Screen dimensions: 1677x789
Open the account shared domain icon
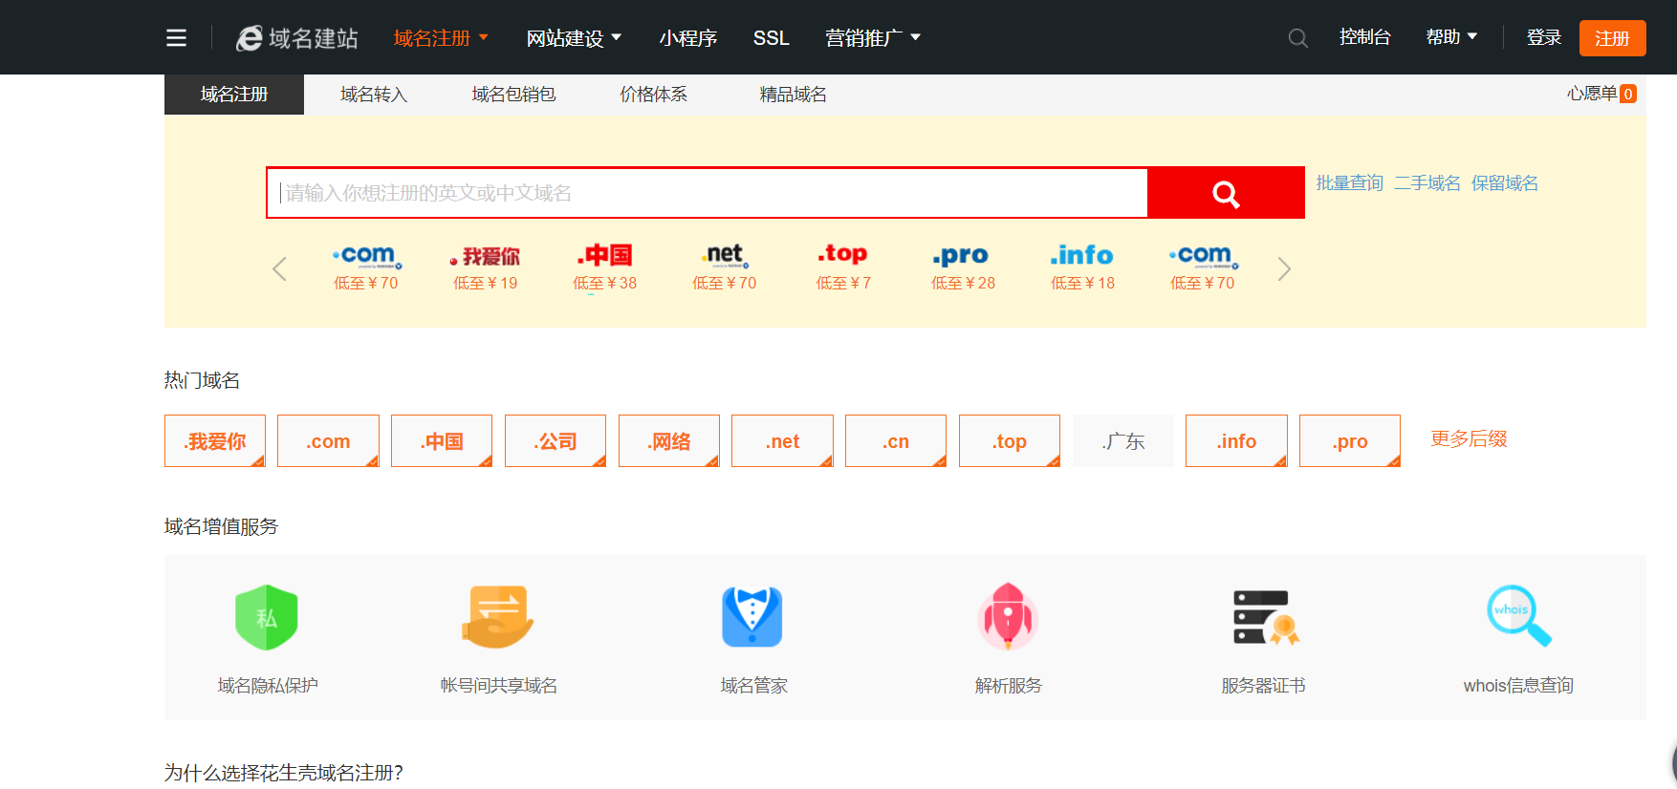[498, 617]
